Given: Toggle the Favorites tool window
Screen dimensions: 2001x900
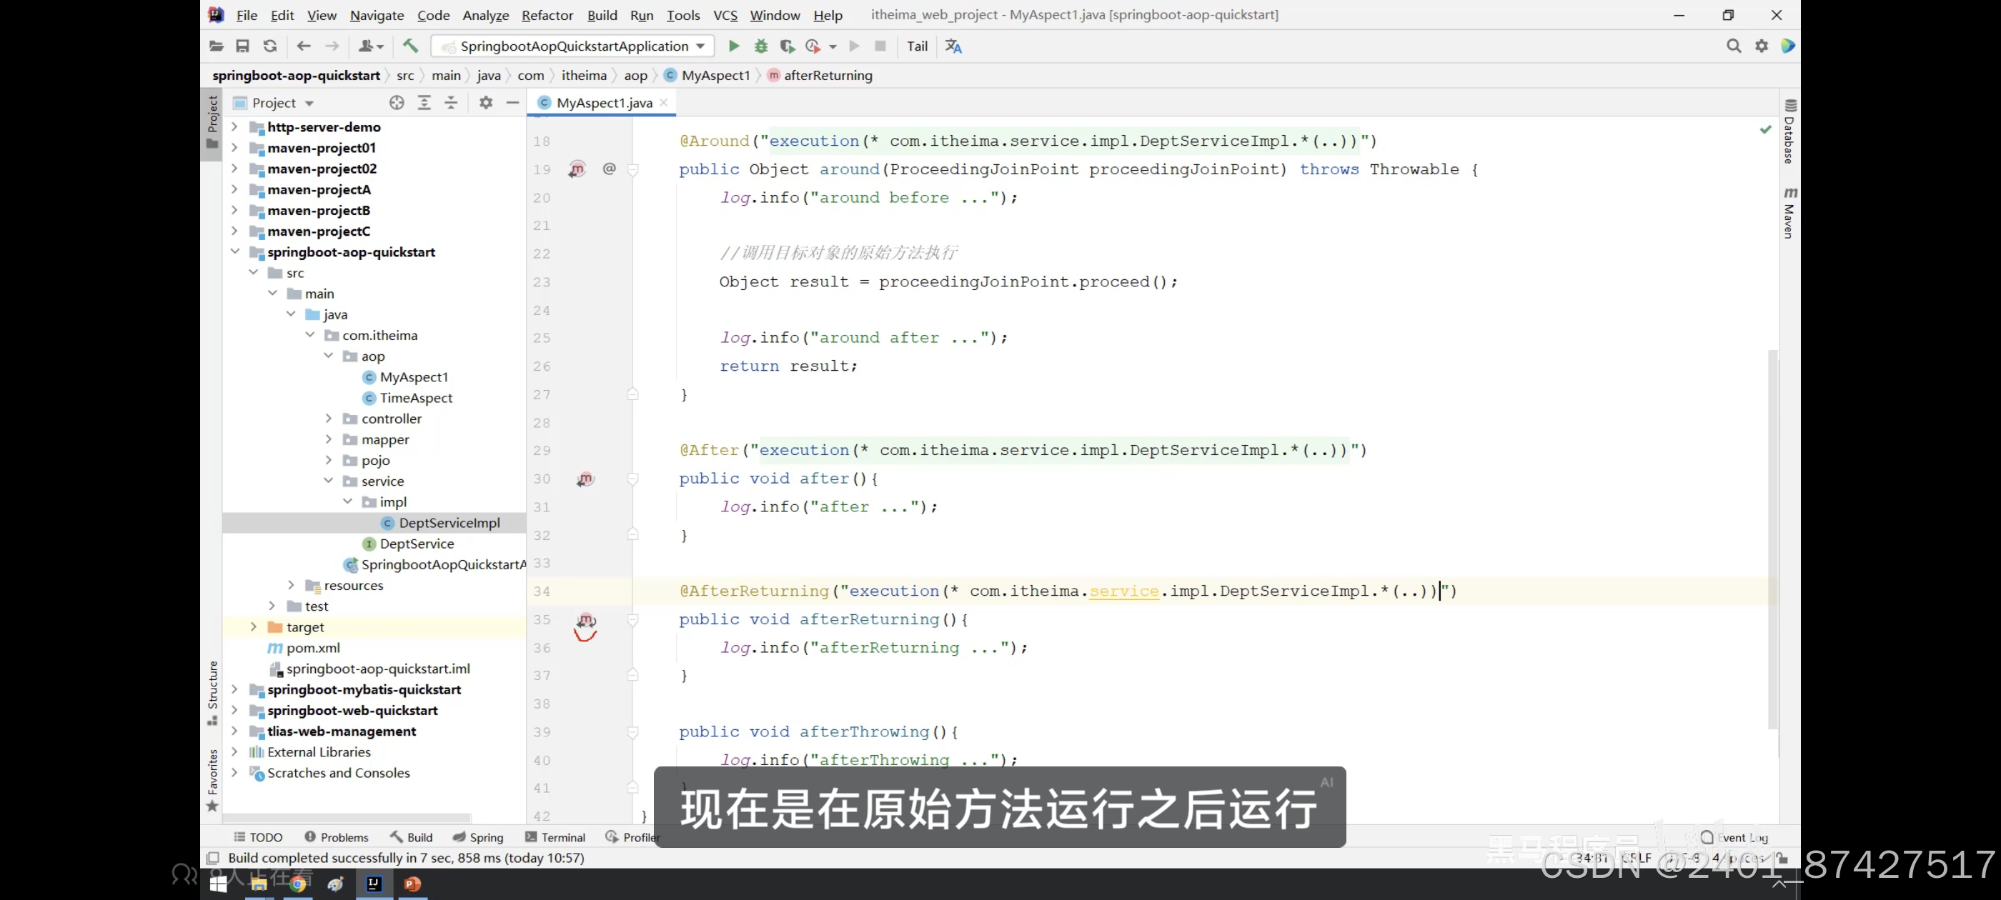Looking at the screenshot, I should 213,779.
